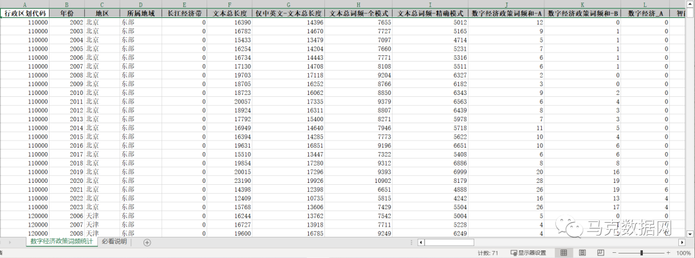
Task: Click the zoom out minus button
Action: pyautogui.click(x=615, y=253)
